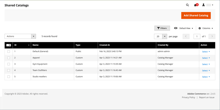Sort by the Created By column header

click(177, 45)
